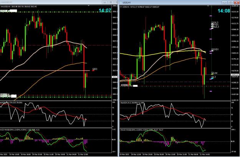Maximize the XAUUSD,H1 chart window
The height and width of the screenshot is (157, 240).
tap(111, 2)
